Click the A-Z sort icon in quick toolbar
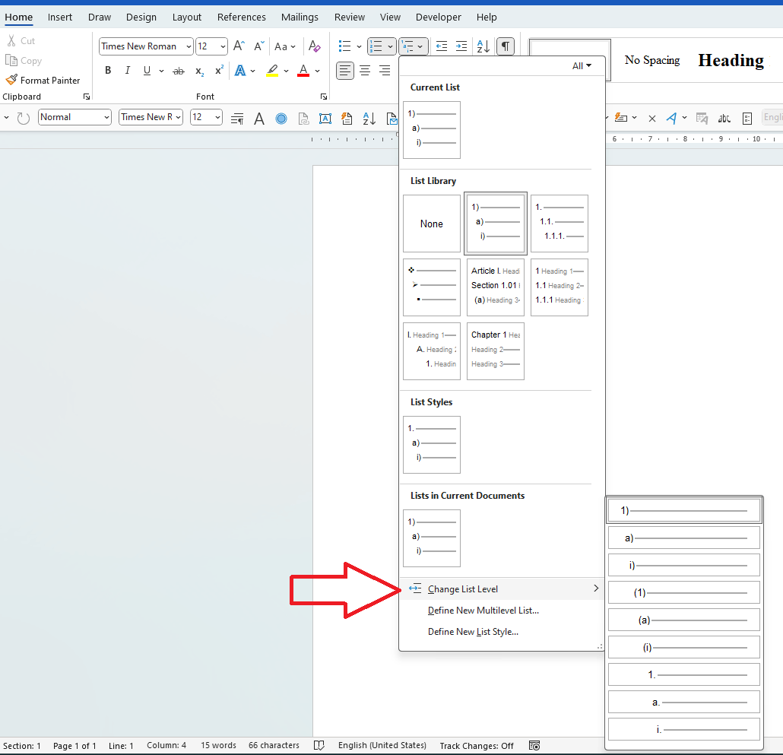Image resolution: width=783 pixels, height=755 pixels. click(369, 119)
